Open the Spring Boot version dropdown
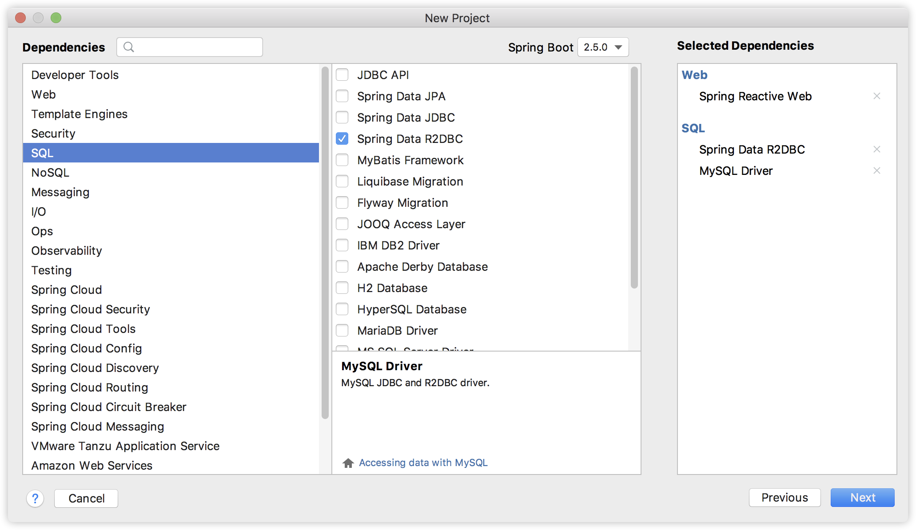This screenshot has width=916, height=530. (x=603, y=47)
